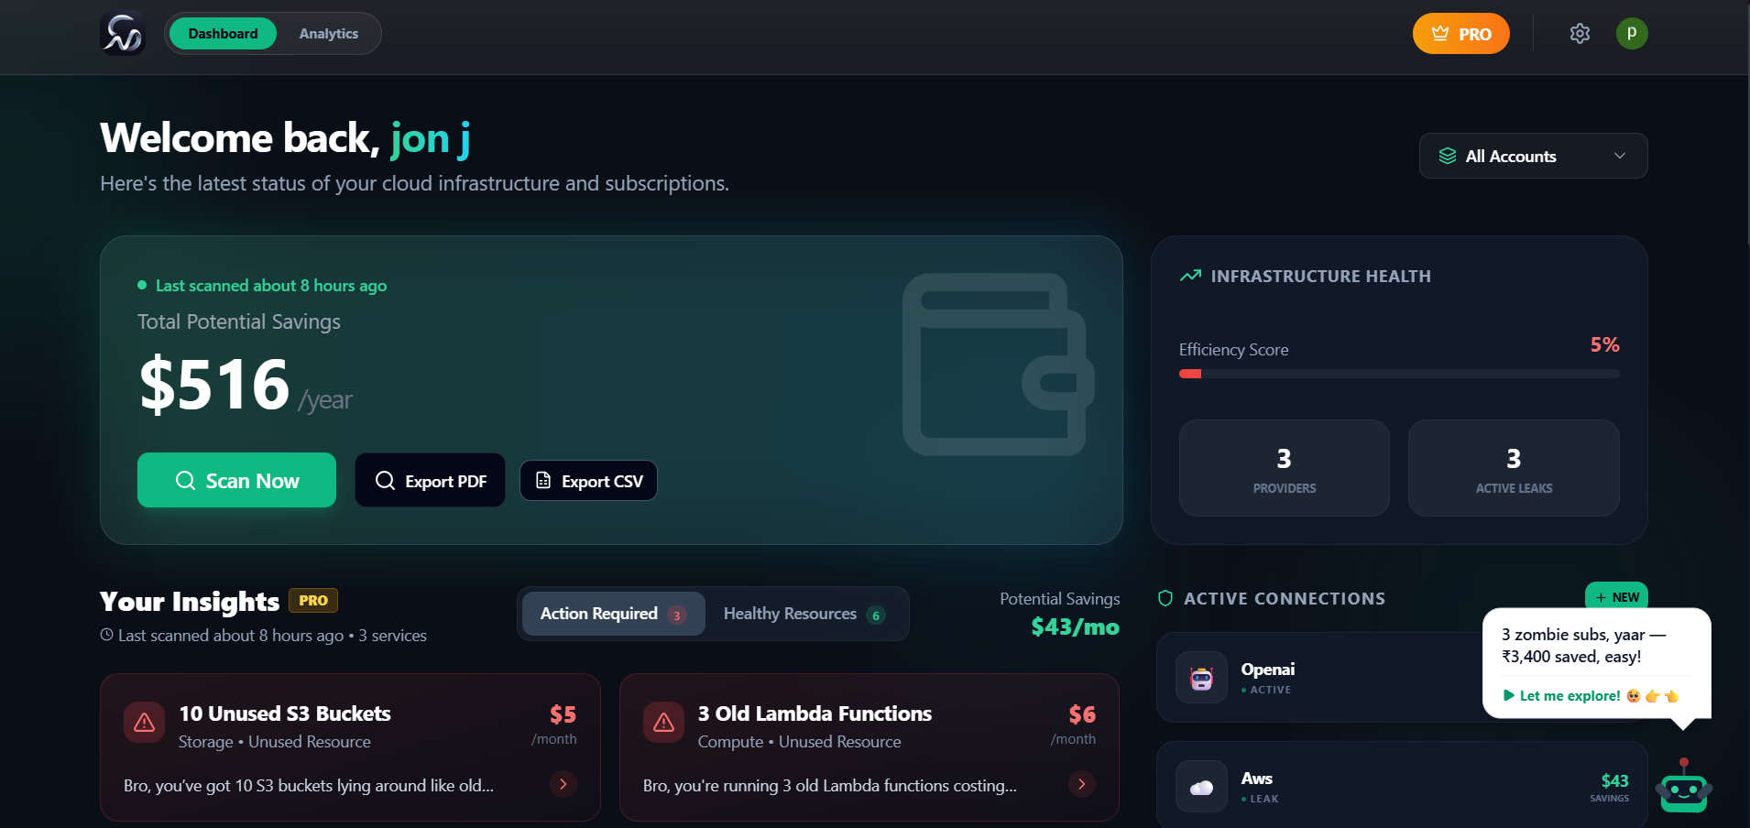Select the magnifier icon on Scan Now
The image size is (1750, 828).
186,480
